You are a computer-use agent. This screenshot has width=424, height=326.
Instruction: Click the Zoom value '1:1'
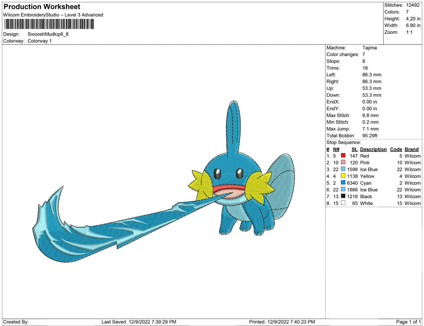(x=409, y=32)
